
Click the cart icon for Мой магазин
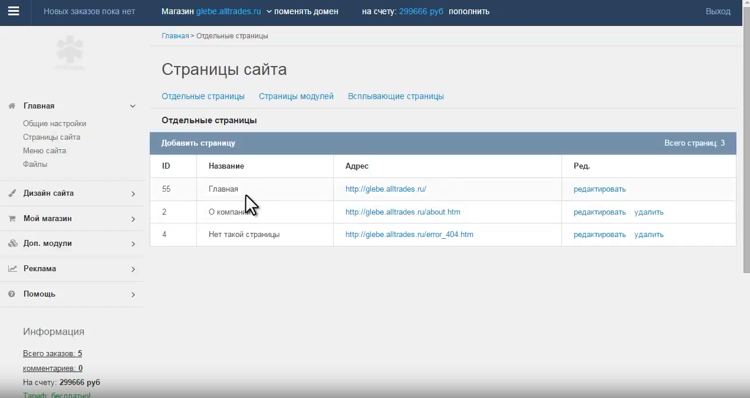pos(12,219)
